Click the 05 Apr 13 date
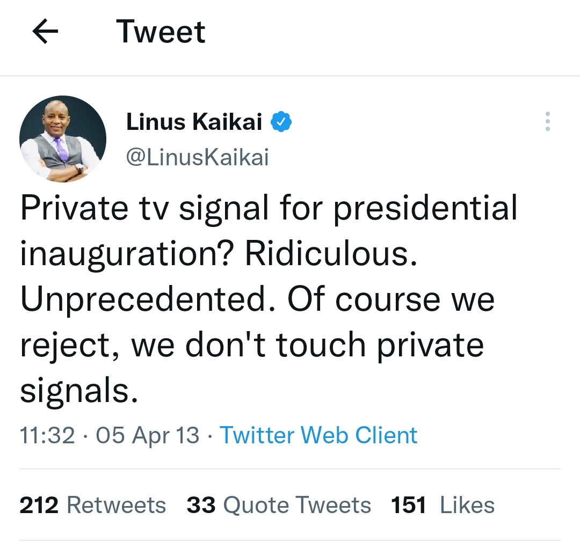Image resolution: width=580 pixels, height=541 pixels. click(147, 435)
